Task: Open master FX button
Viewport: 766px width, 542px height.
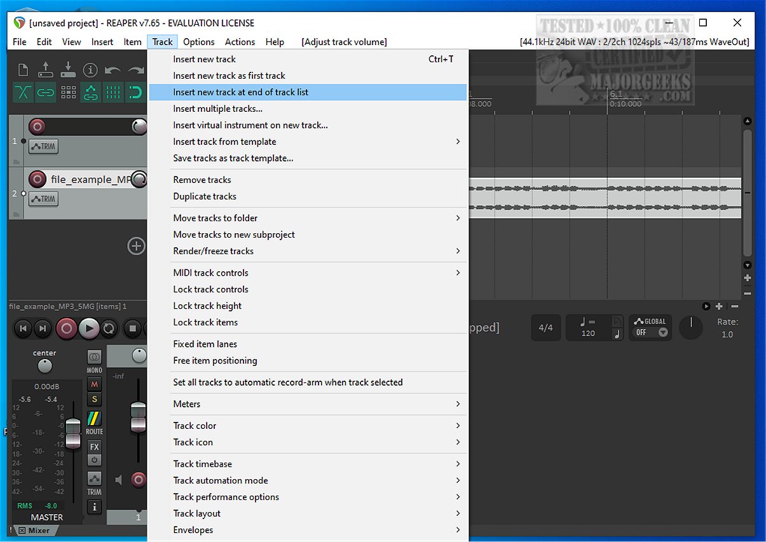Action: coord(94,447)
